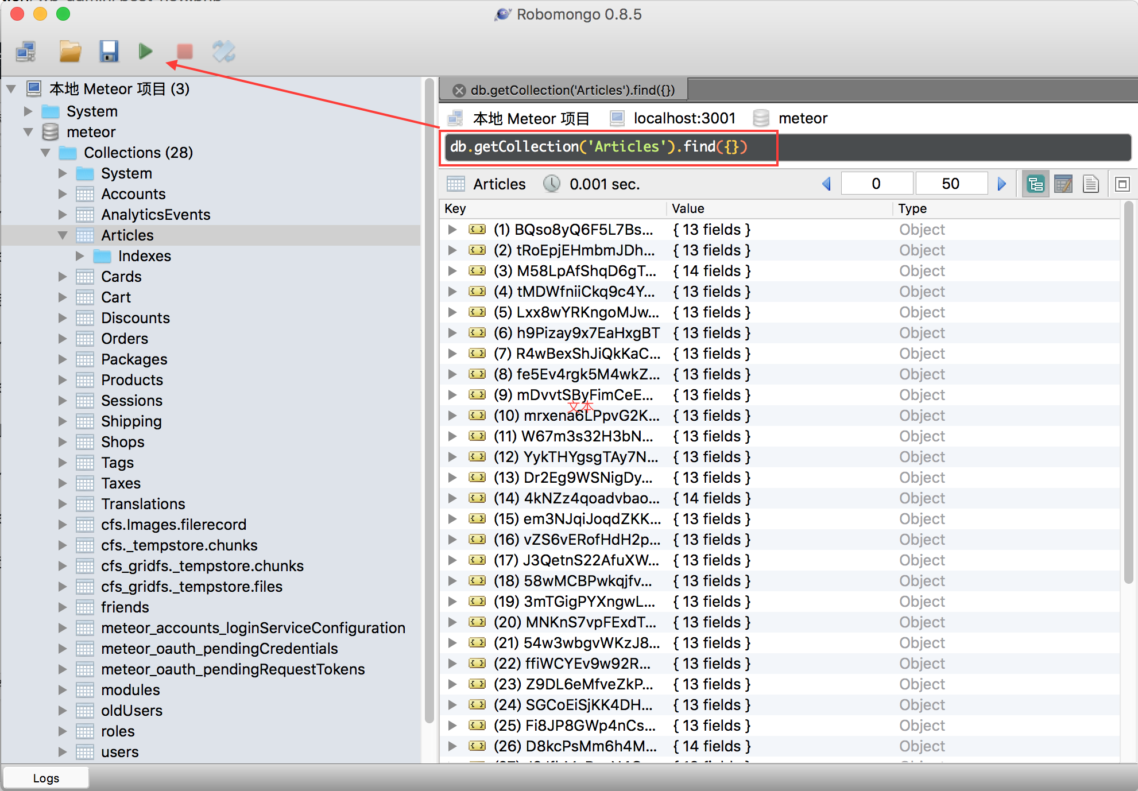Stop execution with red stop icon

click(185, 52)
